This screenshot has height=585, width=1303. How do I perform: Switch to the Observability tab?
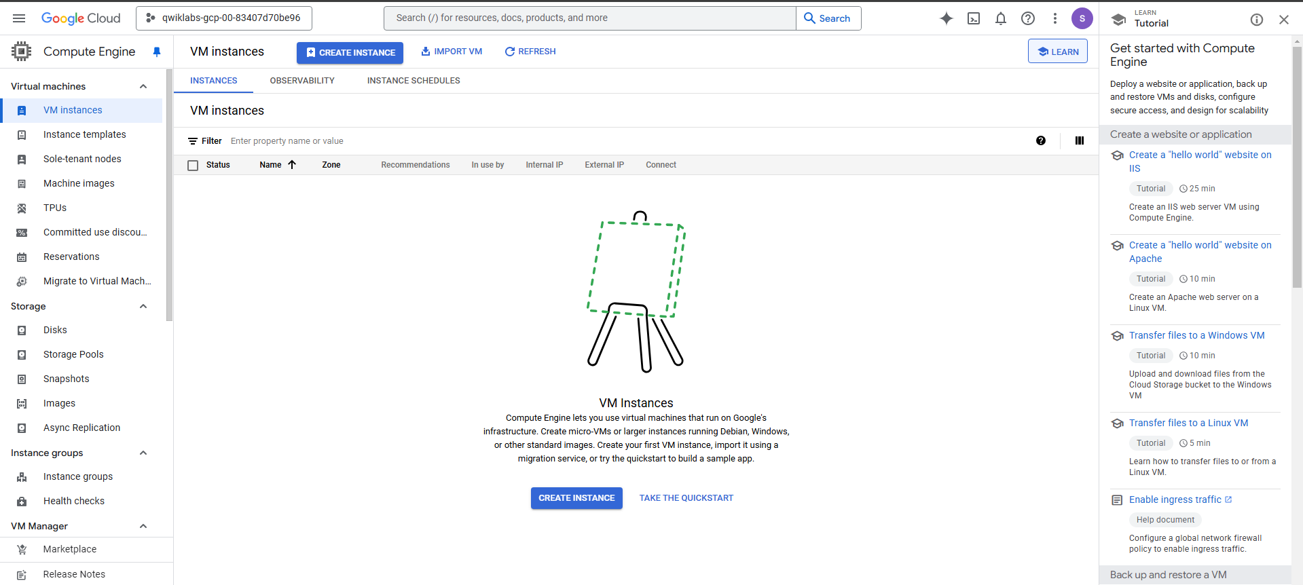point(302,80)
